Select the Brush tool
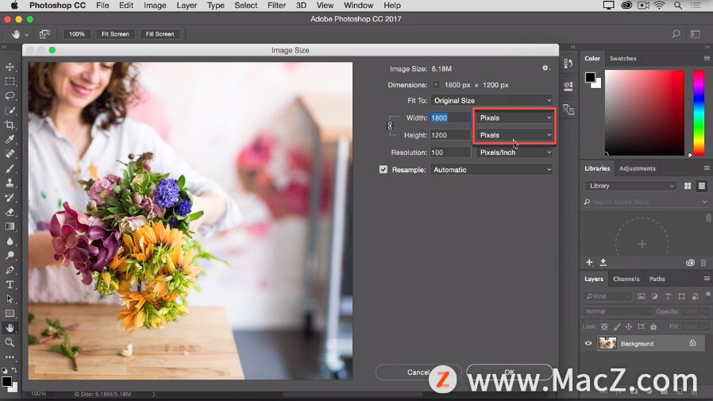This screenshot has width=713, height=401. pyautogui.click(x=10, y=168)
